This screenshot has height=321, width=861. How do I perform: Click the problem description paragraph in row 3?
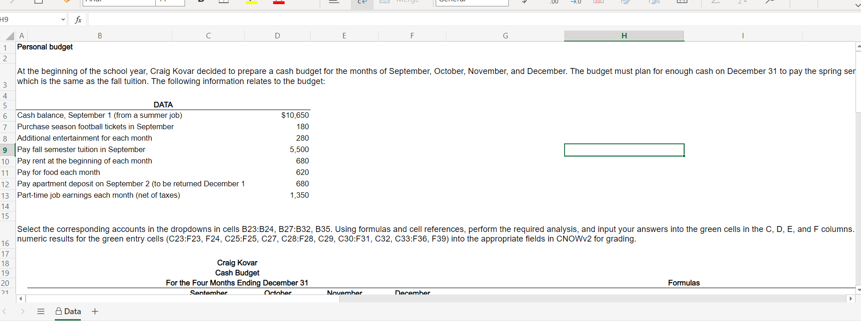coord(436,76)
